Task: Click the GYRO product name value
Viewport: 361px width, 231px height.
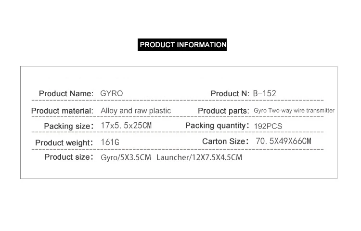Action: [112, 93]
